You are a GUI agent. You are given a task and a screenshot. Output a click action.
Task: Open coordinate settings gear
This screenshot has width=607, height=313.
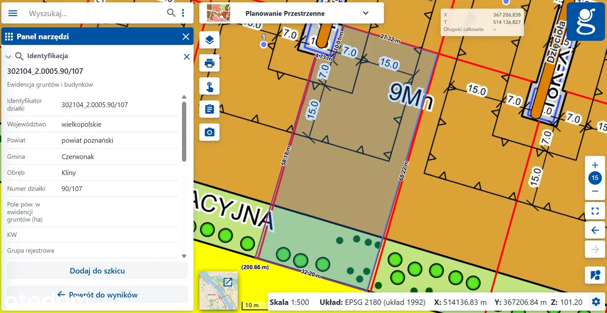tap(596, 302)
